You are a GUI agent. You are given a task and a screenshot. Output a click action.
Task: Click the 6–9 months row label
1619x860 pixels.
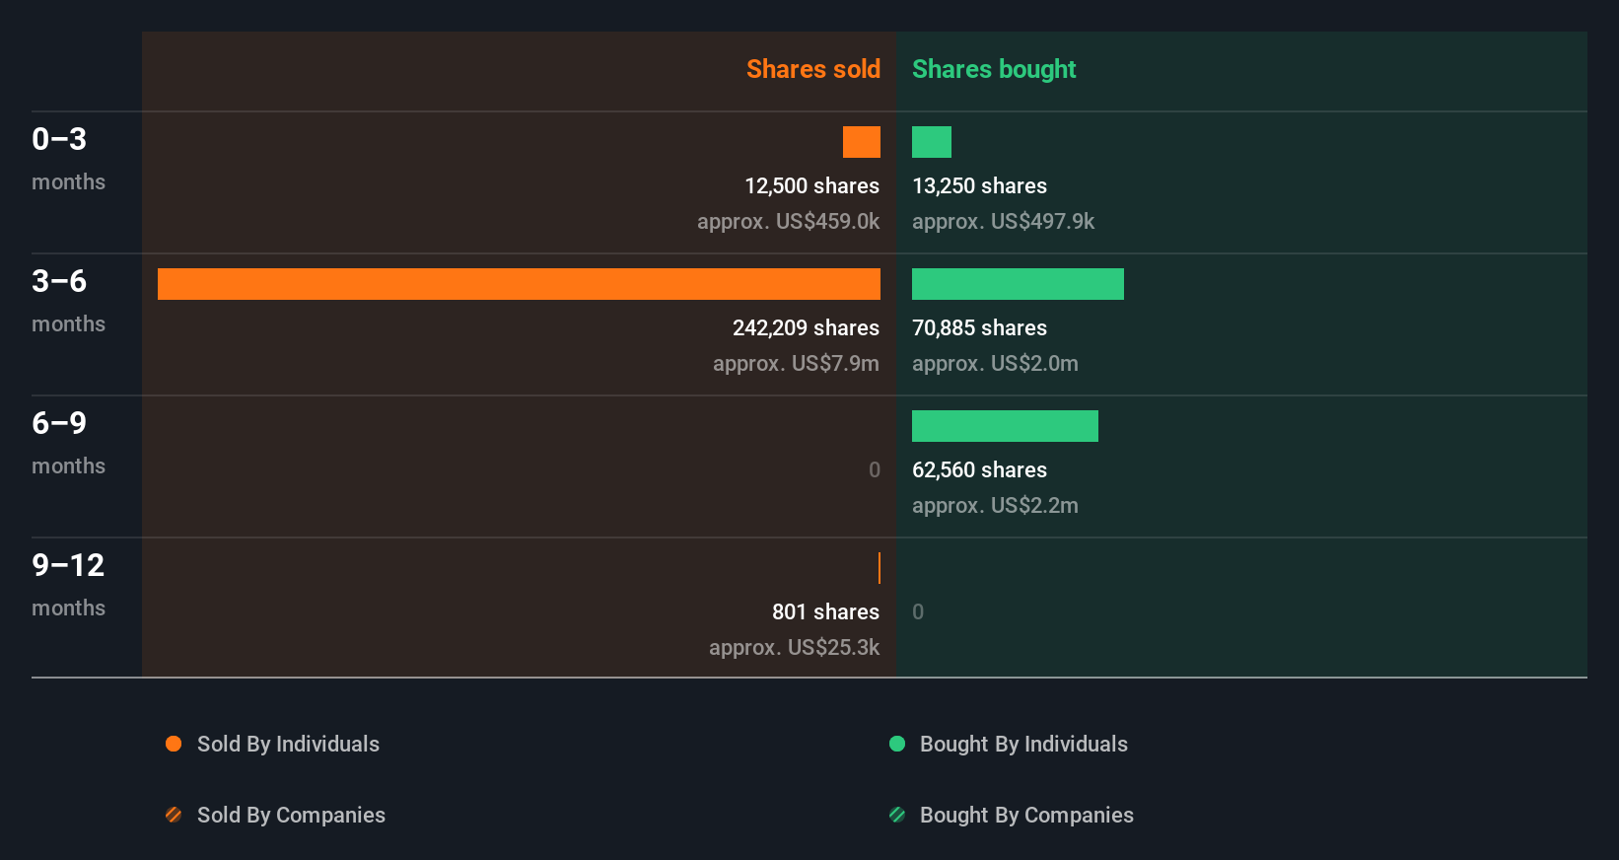pyautogui.click(x=68, y=442)
